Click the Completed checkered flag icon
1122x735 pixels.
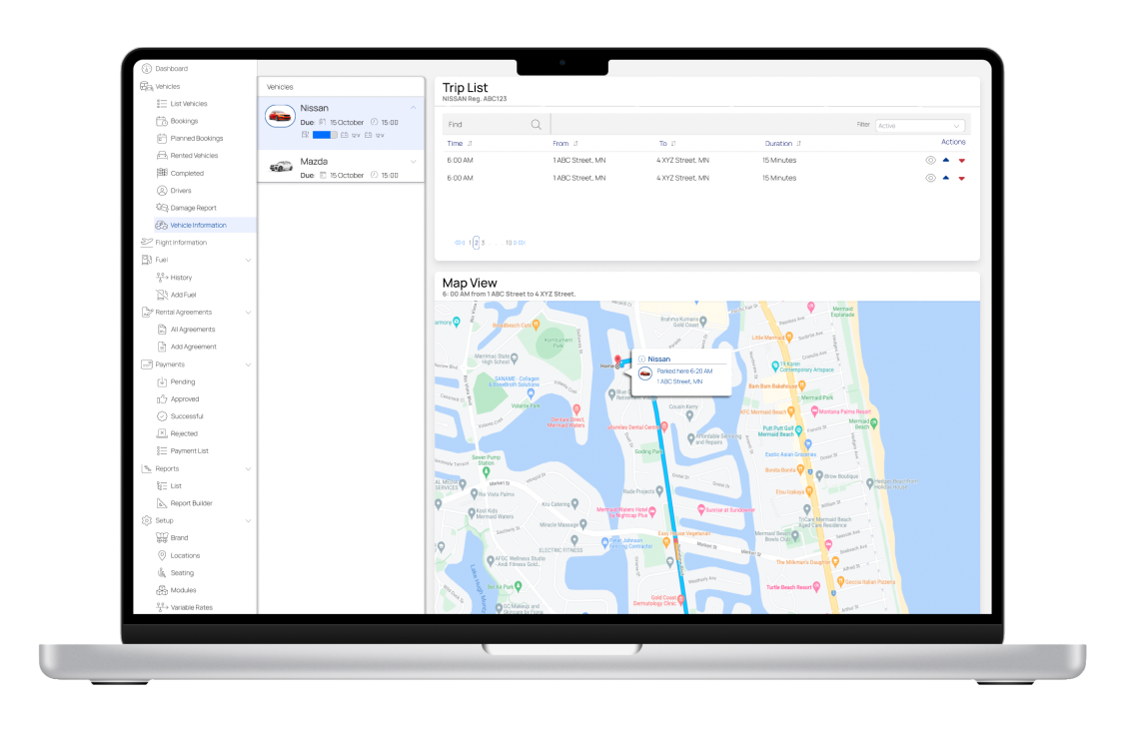click(162, 173)
